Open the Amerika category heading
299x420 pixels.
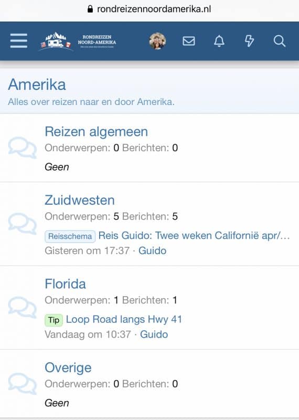[x=37, y=85]
